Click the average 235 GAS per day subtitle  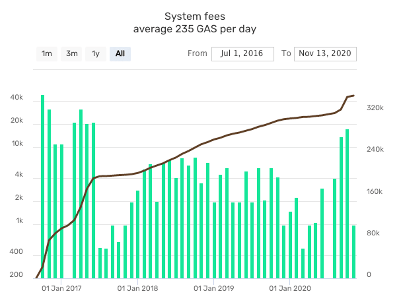click(195, 29)
